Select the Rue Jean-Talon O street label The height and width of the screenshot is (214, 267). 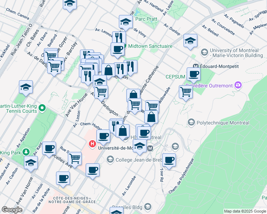pyautogui.click(x=21, y=40)
